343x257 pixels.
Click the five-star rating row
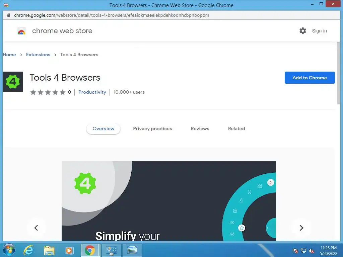pos(48,92)
